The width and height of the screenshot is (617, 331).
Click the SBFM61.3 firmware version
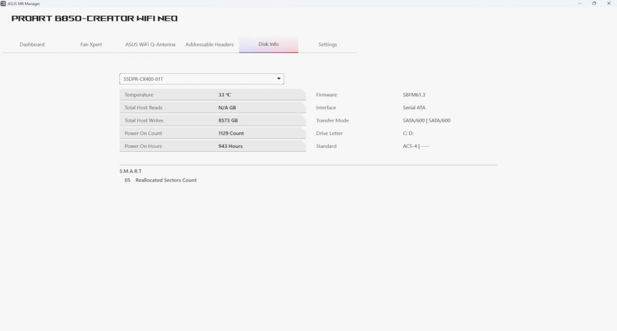(x=414, y=95)
